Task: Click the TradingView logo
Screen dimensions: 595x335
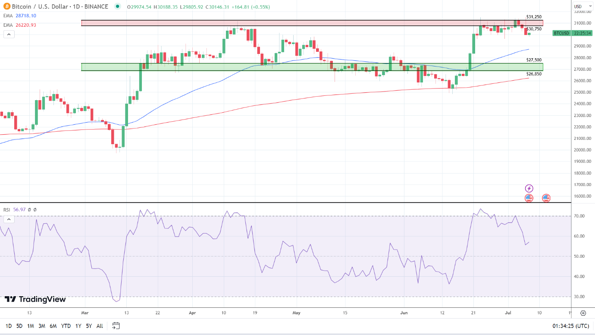Action: [35, 299]
